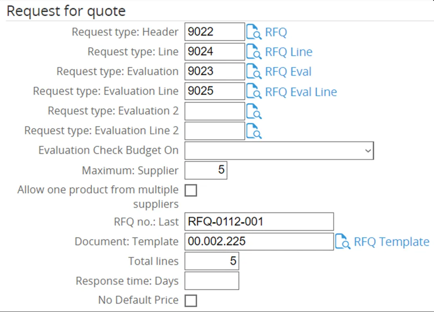The image size is (434, 312).
Task: Click lookup icon beside Document: Template field
Action: [343, 242]
